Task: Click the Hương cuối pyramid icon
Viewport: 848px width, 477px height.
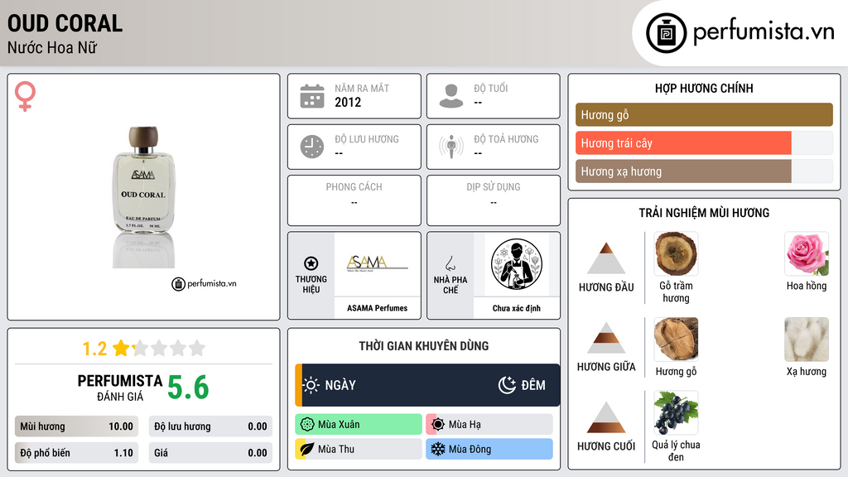Action: pyautogui.click(x=606, y=417)
